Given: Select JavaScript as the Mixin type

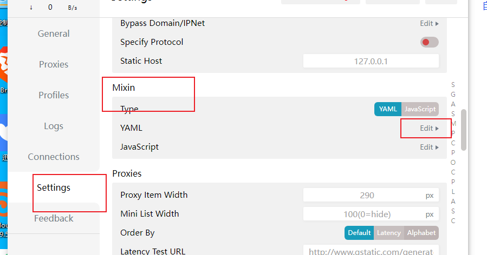Looking at the screenshot, I should (x=420, y=109).
